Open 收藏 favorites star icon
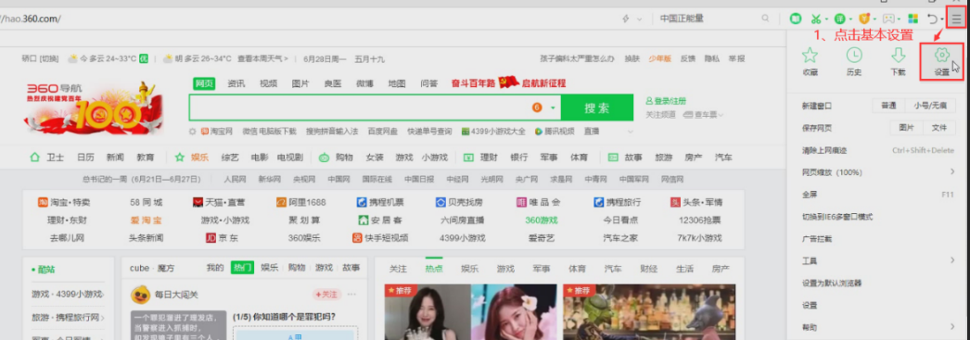The image size is (970, 340). (810, 56)
